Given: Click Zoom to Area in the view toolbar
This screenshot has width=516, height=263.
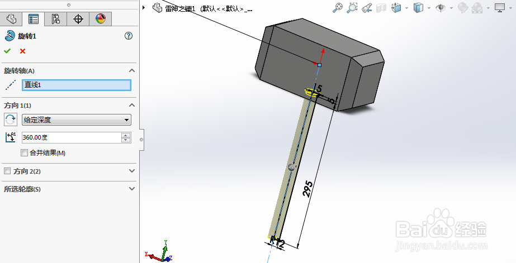Looking at the screenshot, I should (352, 8).
